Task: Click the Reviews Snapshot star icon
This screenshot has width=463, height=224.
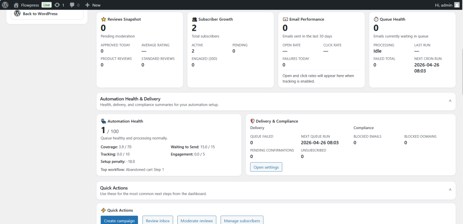Action: click(x=104, y=19)
